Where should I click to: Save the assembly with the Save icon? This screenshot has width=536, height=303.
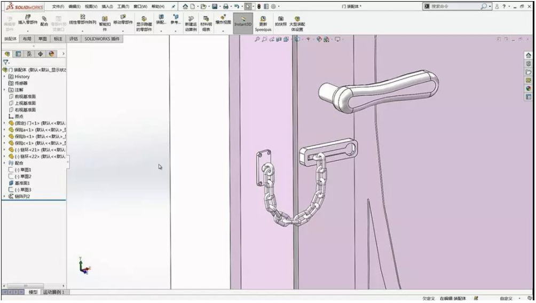pyautogui.click(x=215, y=6)
